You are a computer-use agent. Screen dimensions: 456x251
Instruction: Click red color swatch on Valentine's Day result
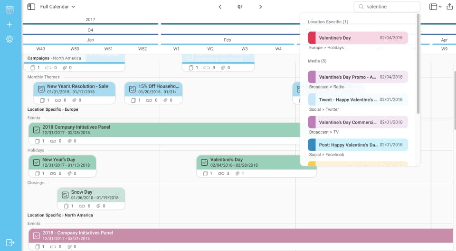pos(312,38)
